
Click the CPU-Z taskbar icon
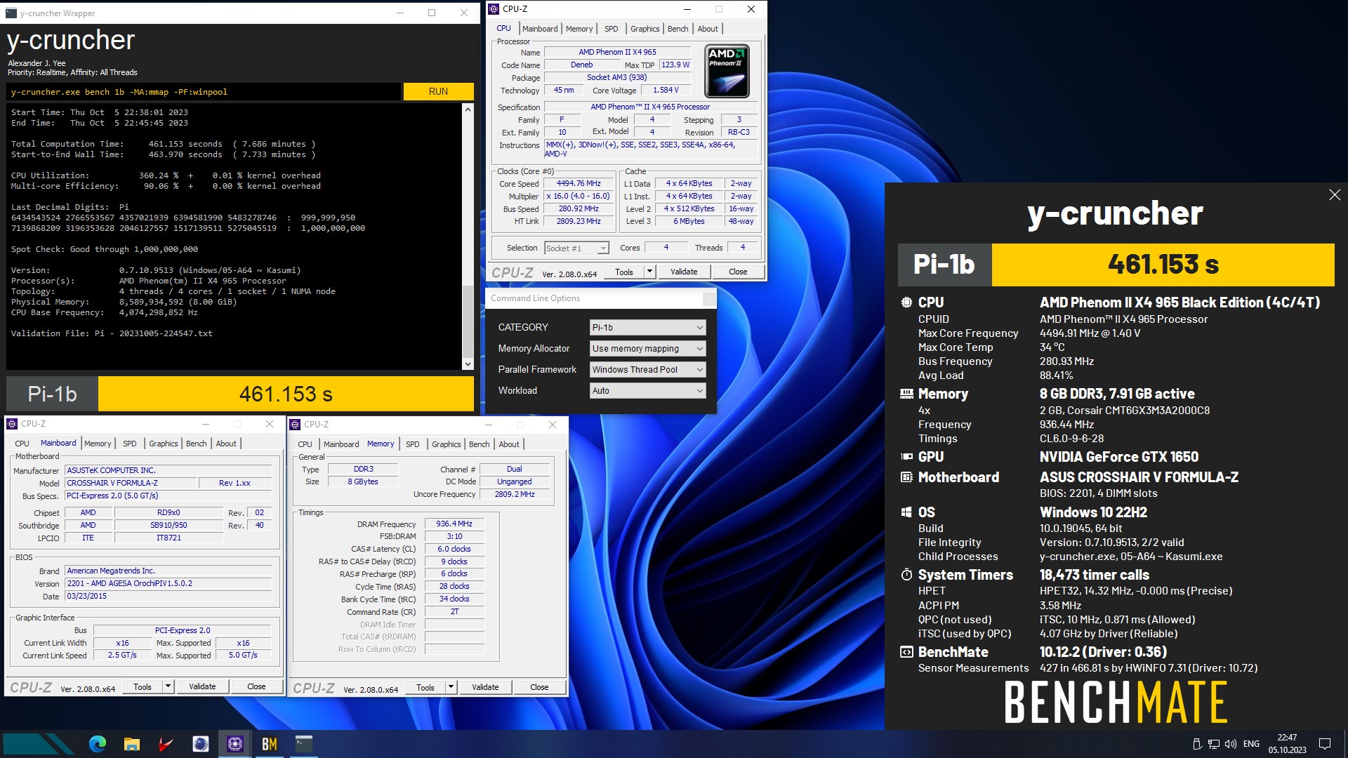[235, 744]
